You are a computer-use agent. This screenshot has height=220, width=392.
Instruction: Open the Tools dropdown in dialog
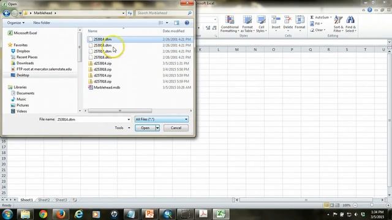point(123,128)
